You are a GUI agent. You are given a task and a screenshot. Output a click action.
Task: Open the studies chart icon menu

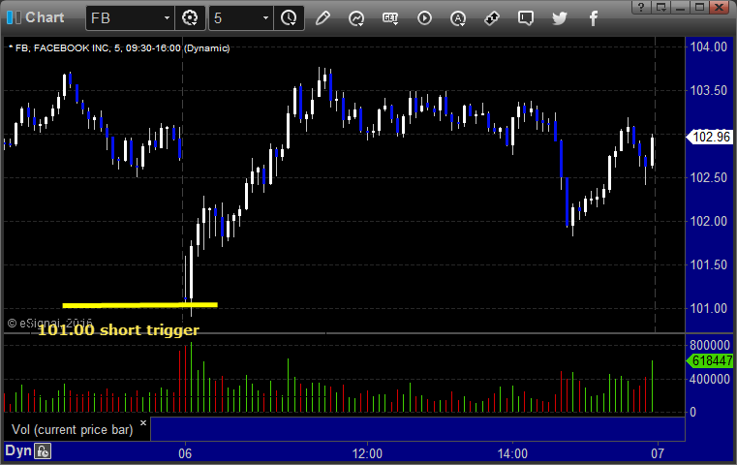click(x=356, y=18)
